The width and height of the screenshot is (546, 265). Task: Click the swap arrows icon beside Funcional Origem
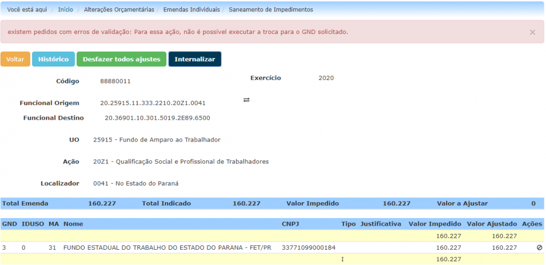(x=246, y=100)
